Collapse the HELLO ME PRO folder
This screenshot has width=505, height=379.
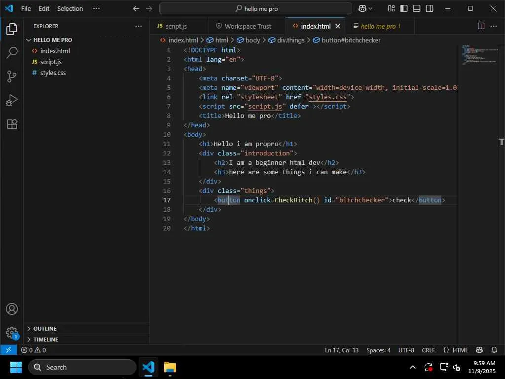[52, 40]
